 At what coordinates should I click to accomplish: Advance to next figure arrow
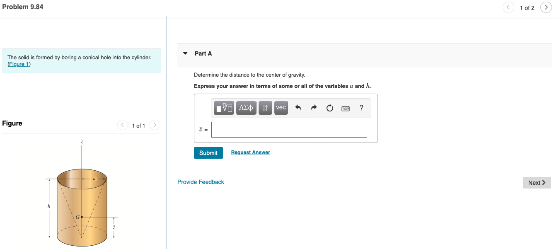click(x=155, y=125)
